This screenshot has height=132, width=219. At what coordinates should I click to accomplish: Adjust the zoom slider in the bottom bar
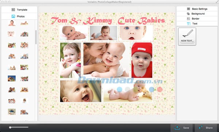(19, 127)
